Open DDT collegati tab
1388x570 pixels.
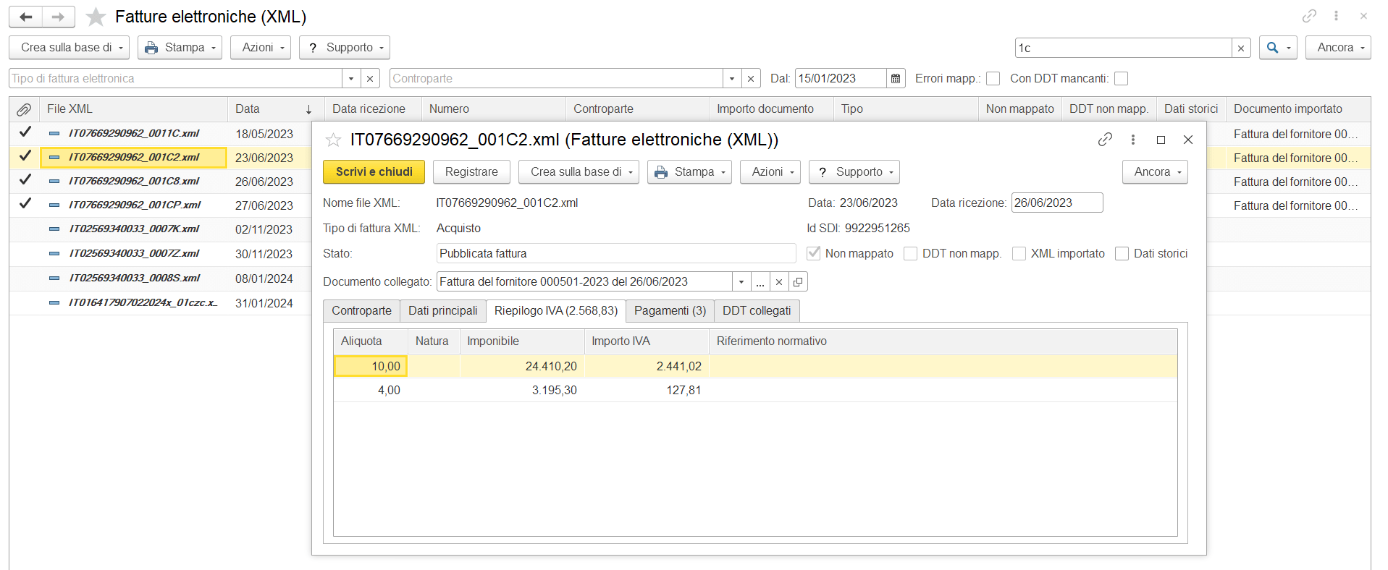[757, 311]
